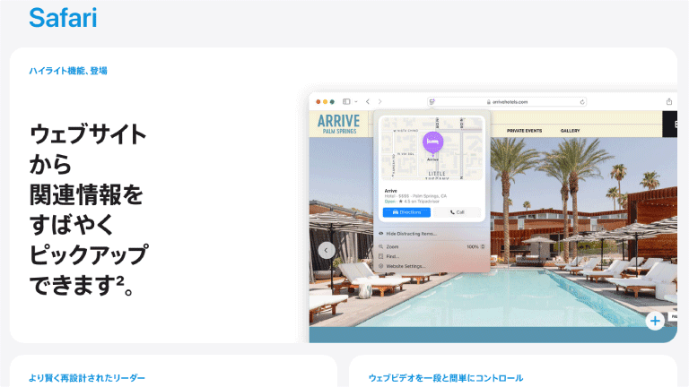Click ウェブビデオを一段と簡単にコントロール card title
This screenshot has width=689, height=387.
pyautogui.click(x=446, y=378)
